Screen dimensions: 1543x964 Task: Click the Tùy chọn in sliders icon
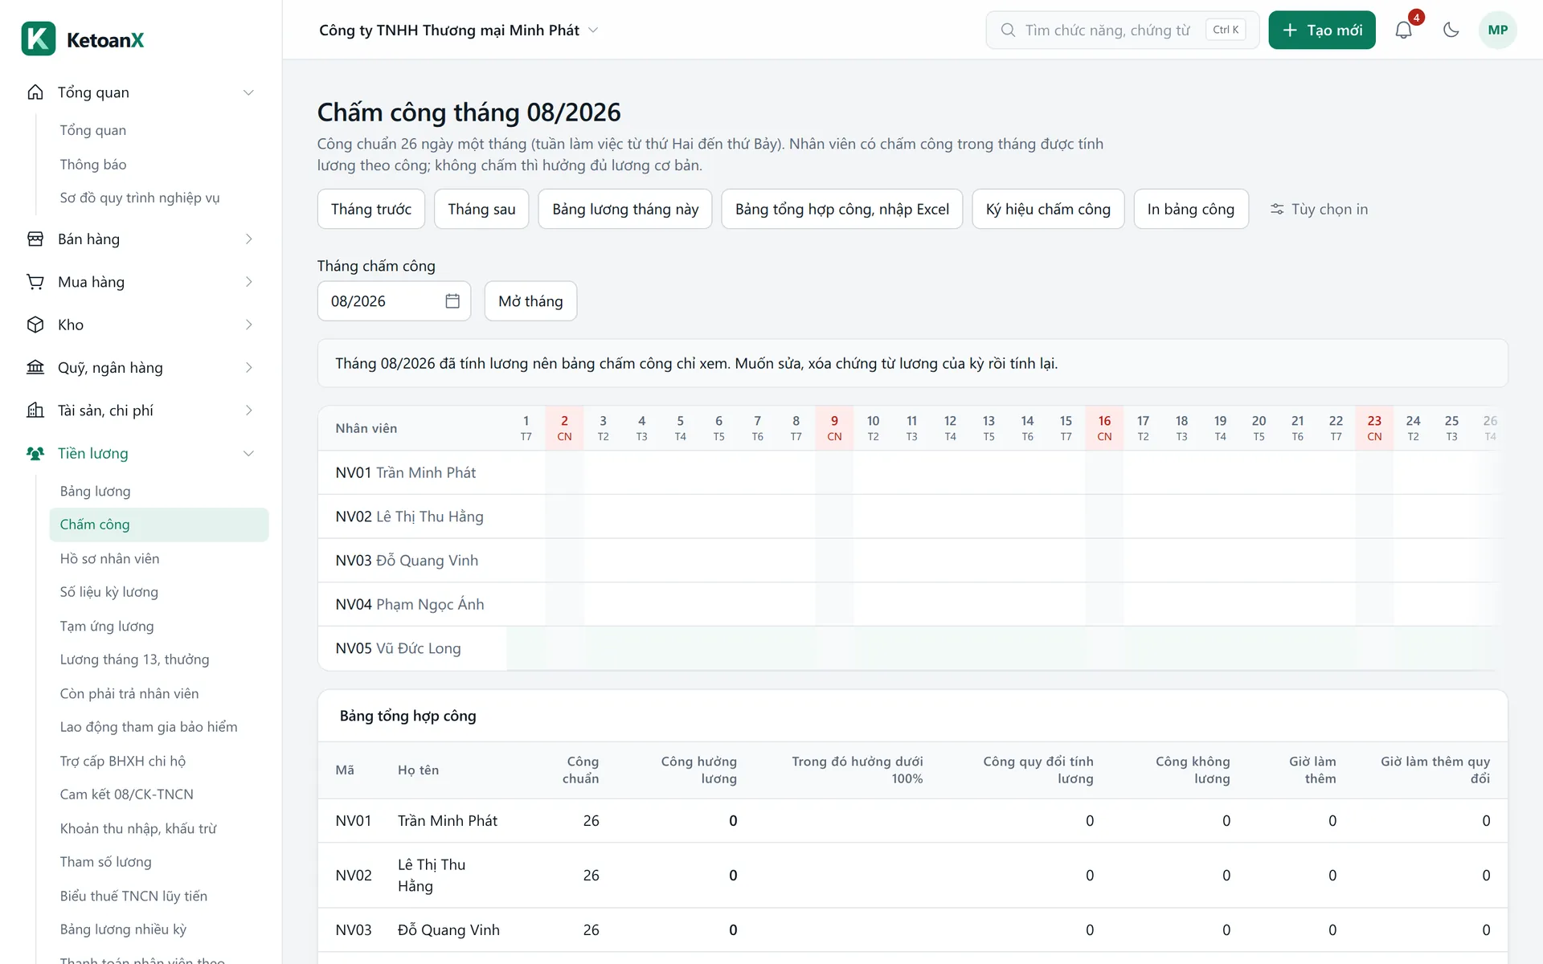pyautogui.click(x=1276, y=210)
